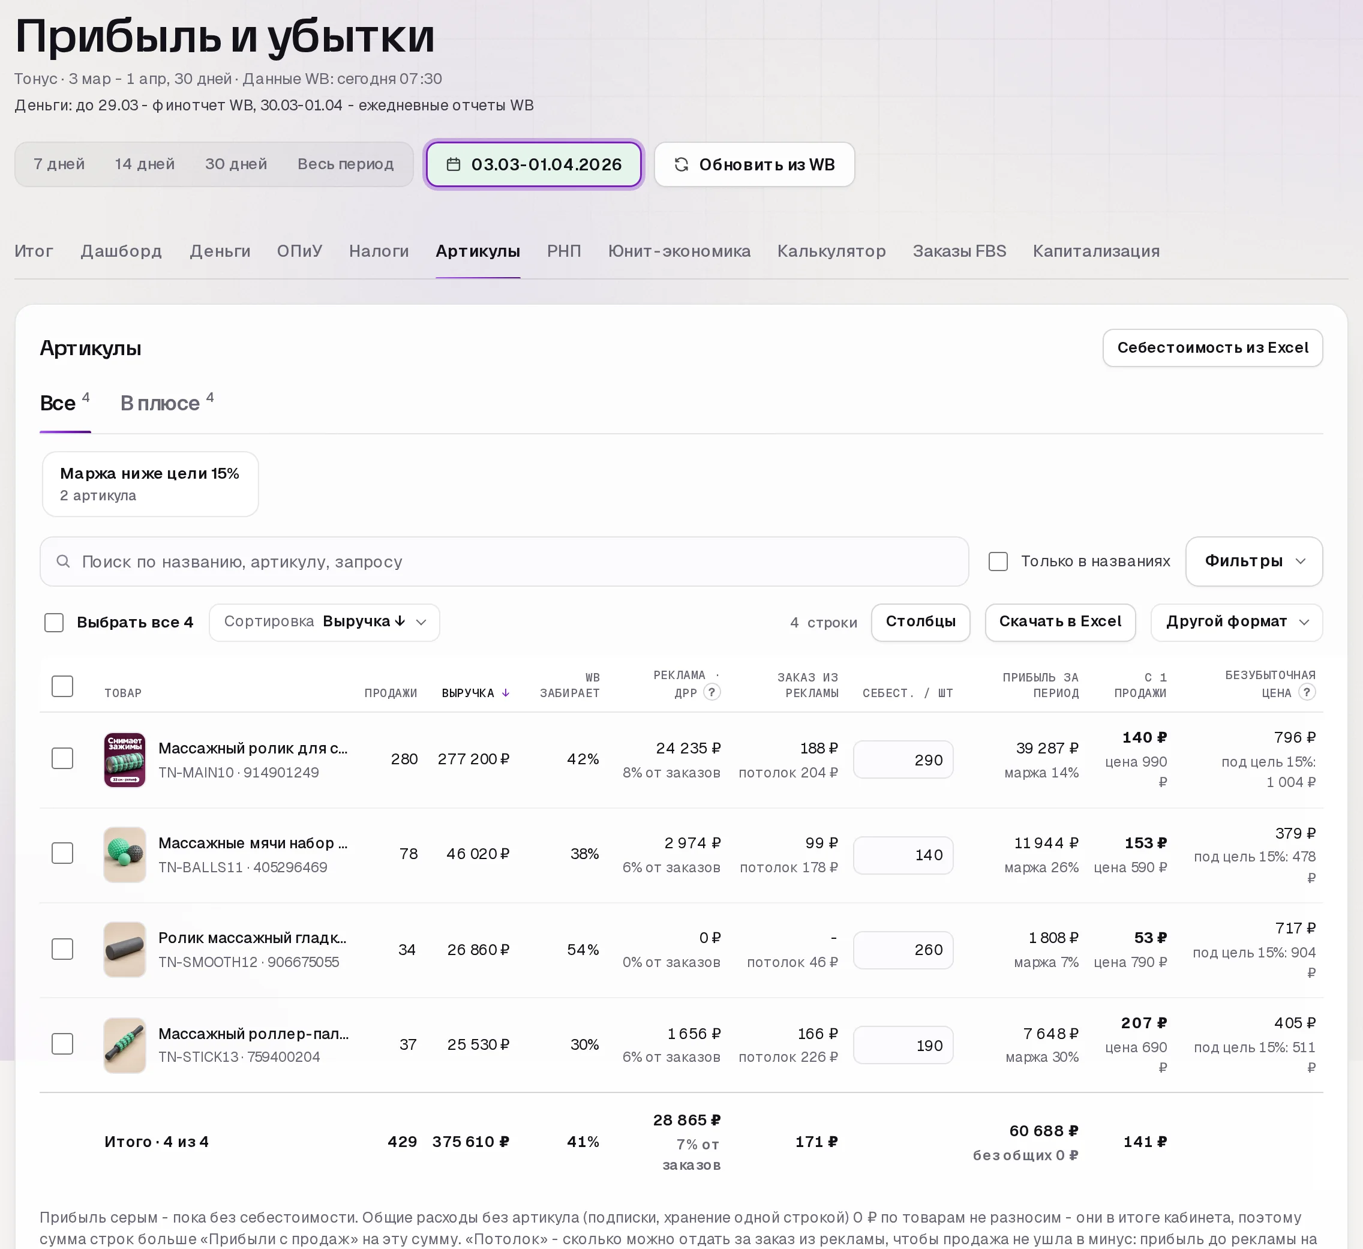Open the Массажные мячи набор product thumbnail
This screenshot has width=1363, height=1249.
point(124,854)
